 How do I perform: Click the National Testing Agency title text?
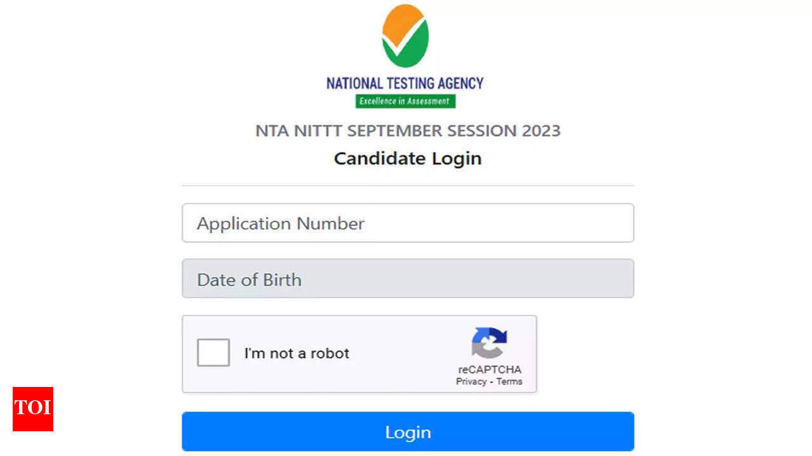[x=405, y=83]
